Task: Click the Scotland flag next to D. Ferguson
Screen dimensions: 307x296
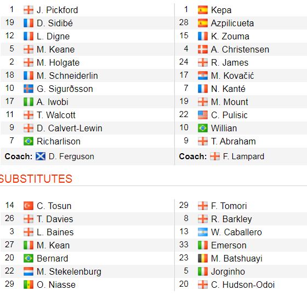Action: 41,156
